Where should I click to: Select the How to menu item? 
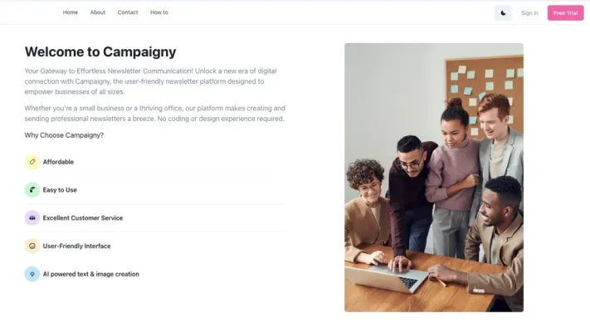tap(159, 12)
